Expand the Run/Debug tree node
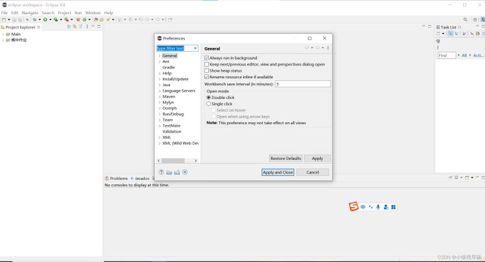Viewport: 485px width, 262px height. pyautogui.click(x=159, y=114)
